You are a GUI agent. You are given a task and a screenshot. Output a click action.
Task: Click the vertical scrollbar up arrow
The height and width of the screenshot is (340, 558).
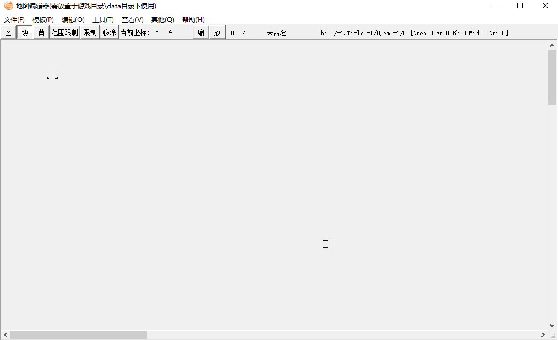click(552, 45)
